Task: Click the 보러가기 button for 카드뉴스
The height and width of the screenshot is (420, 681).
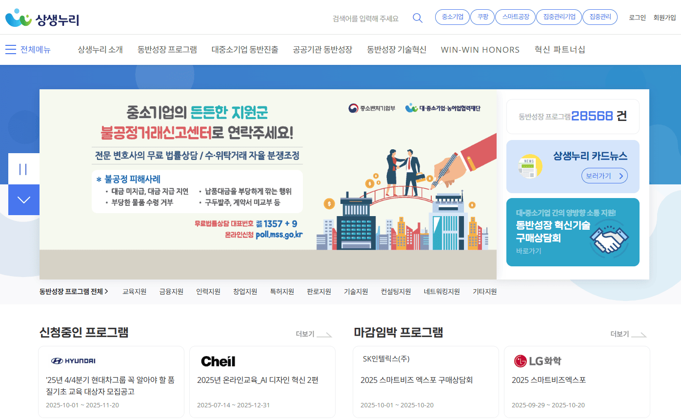Action: point(604,177)
